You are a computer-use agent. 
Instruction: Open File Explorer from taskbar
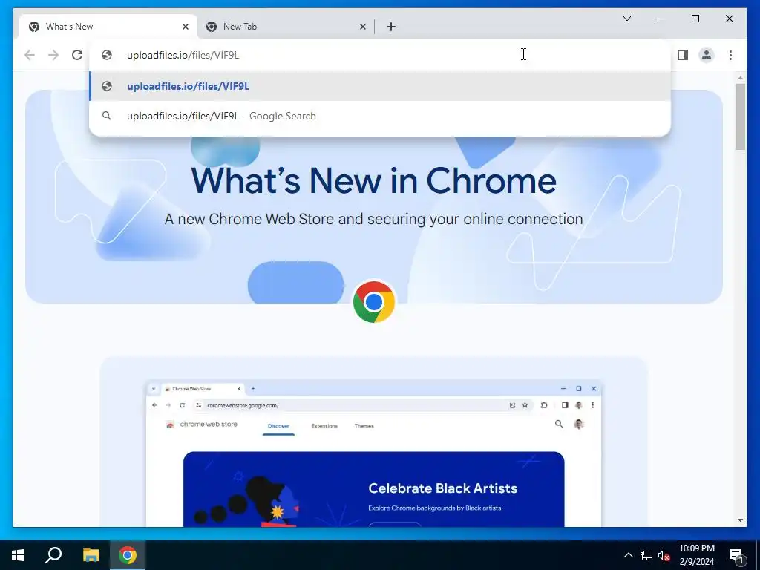pyautogui.click(x=91, y=555)
